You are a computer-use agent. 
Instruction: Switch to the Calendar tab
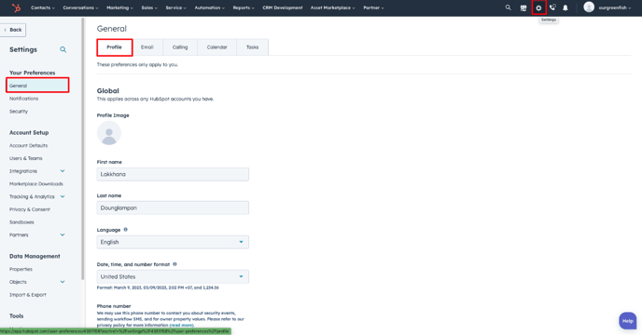pos(217,47)
